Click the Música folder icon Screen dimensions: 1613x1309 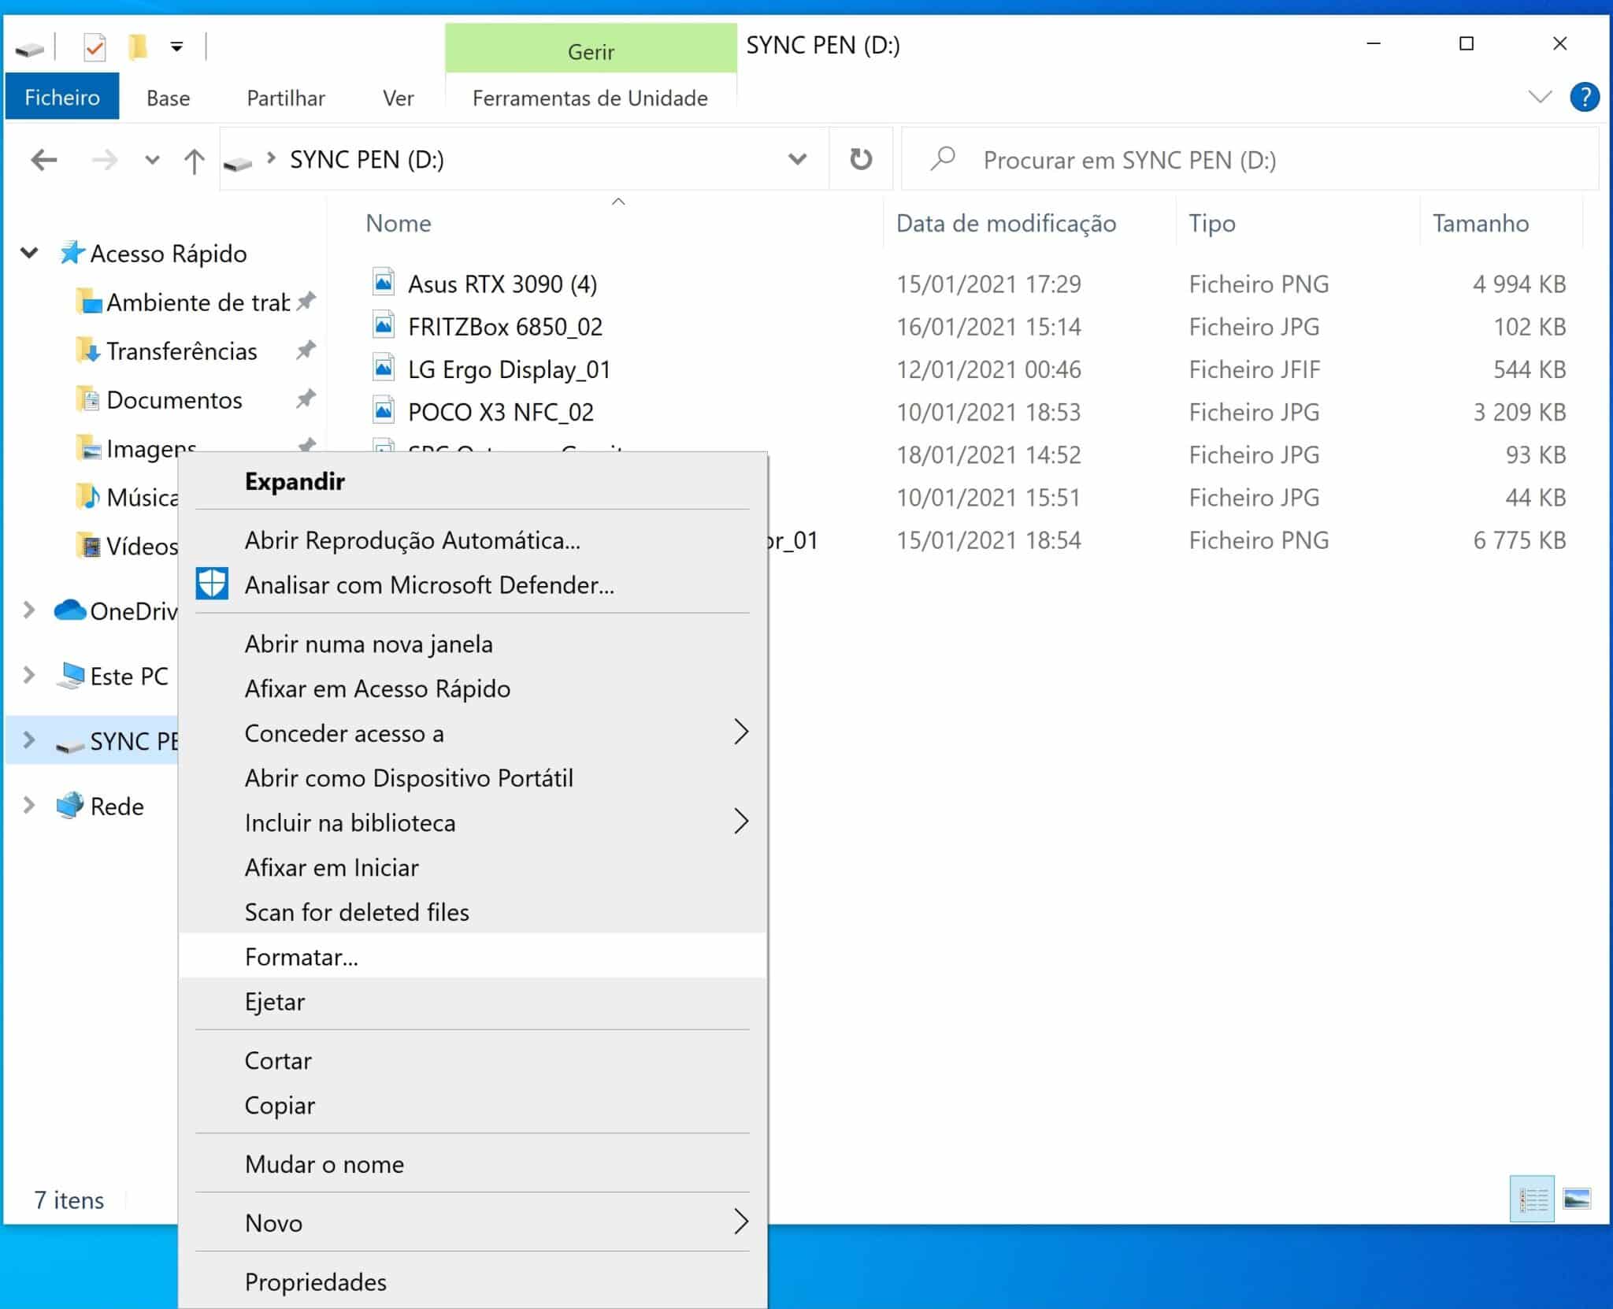[x=89, y=497]
